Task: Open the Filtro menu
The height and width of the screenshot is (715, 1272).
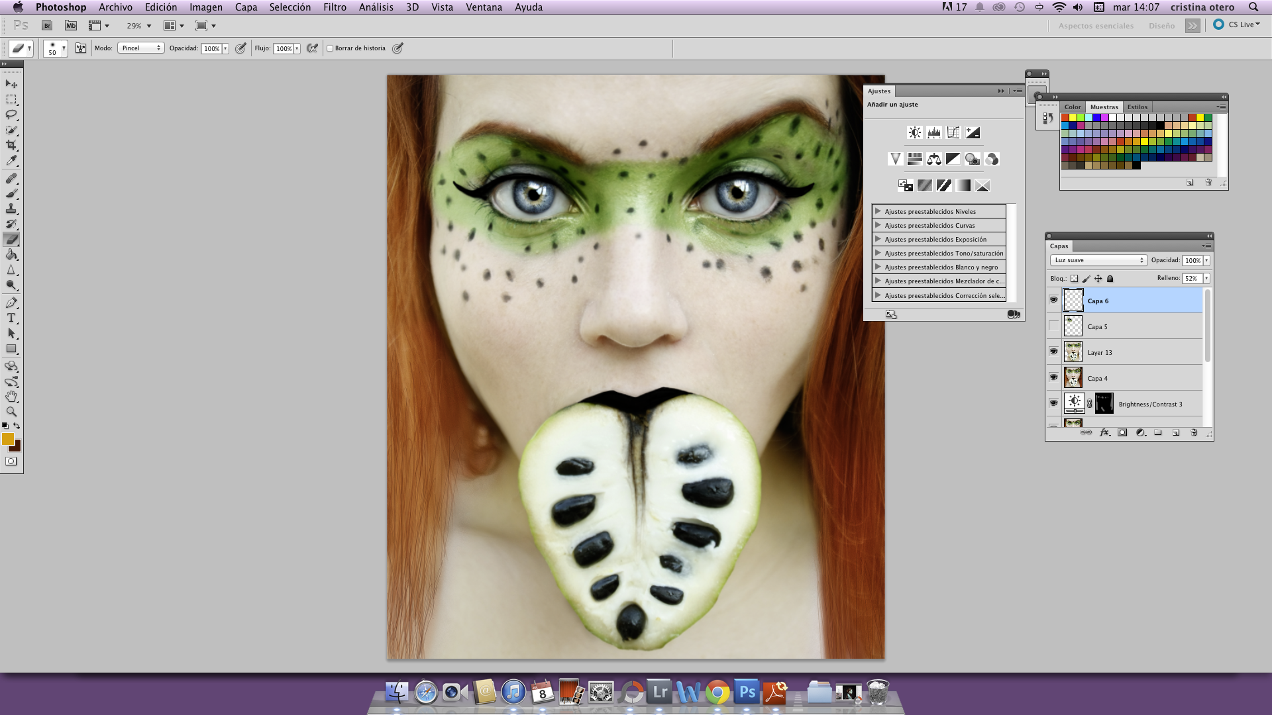Action: point(335,7)
